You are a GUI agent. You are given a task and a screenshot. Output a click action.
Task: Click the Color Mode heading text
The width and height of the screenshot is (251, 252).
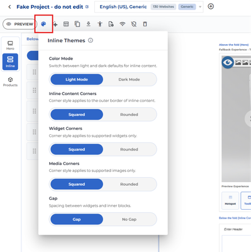[x=61, y=59]
